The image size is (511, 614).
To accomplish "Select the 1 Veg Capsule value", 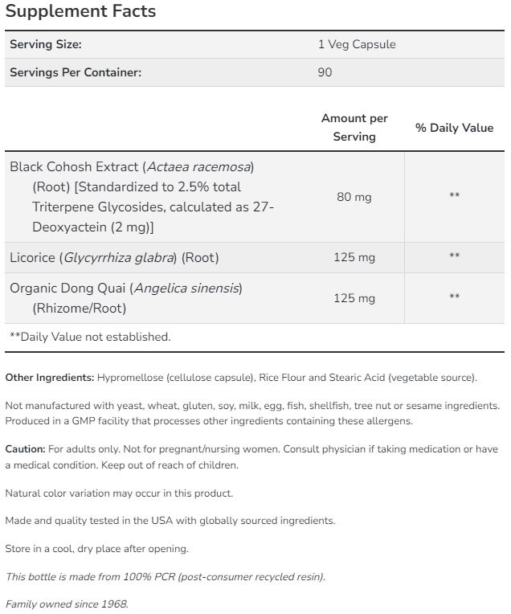I will [x=357, y=45].
